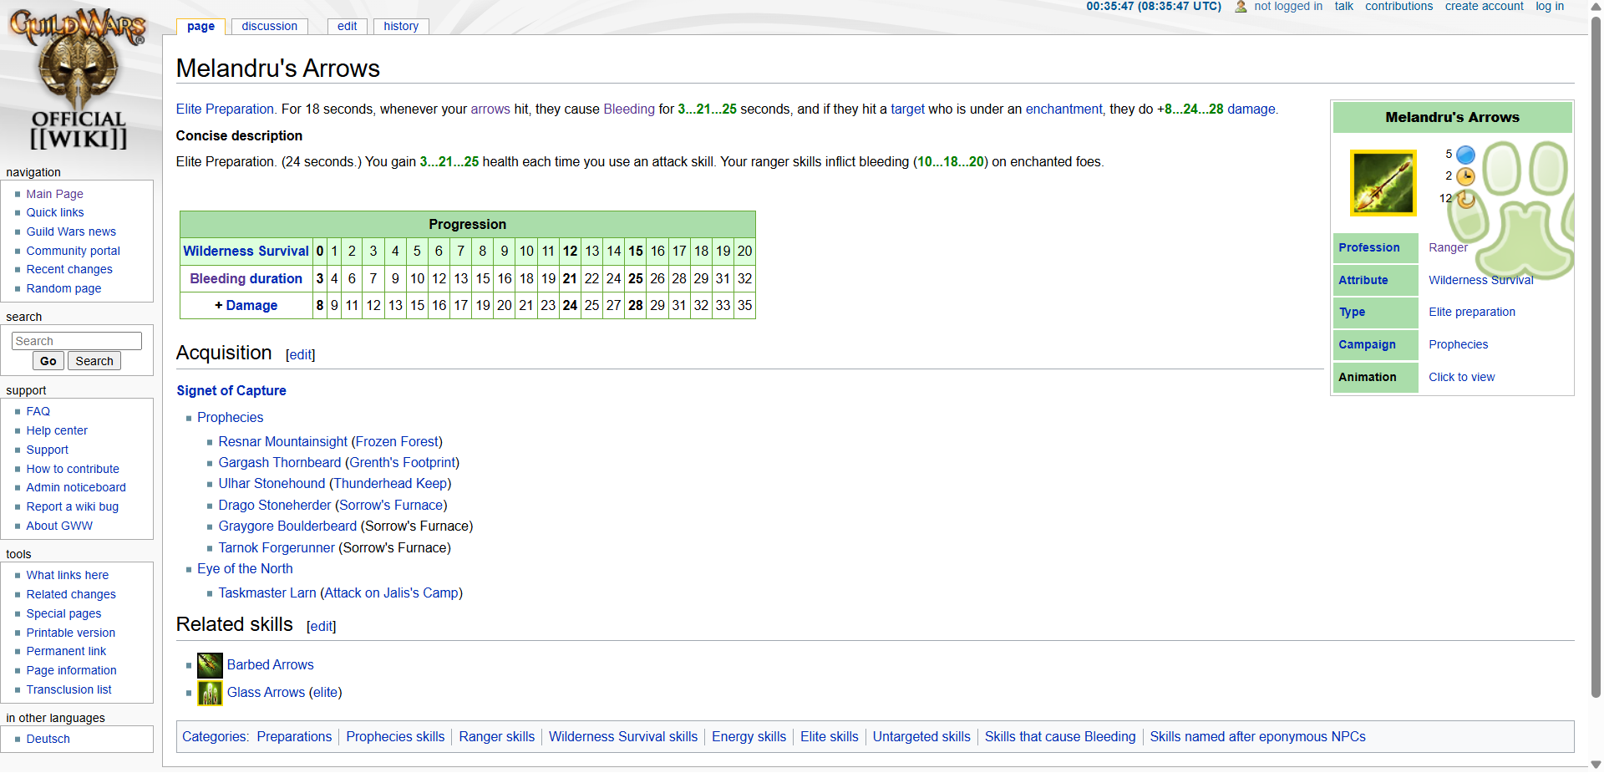Open the Elite skills category
This screenshot has height=773, width=1604.
pos(830,736)
